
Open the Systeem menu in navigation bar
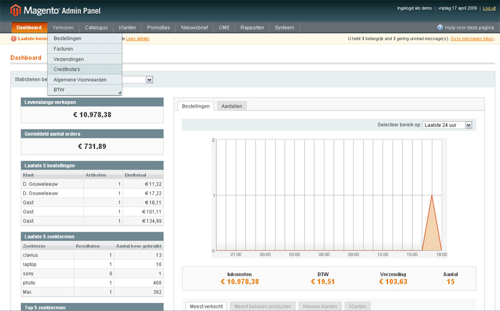tap(284, 28)
